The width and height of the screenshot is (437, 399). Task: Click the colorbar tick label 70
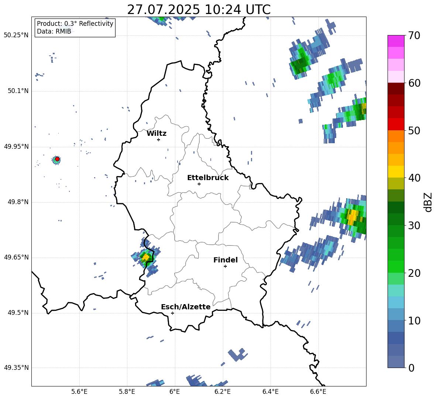(x=414, y=36)
